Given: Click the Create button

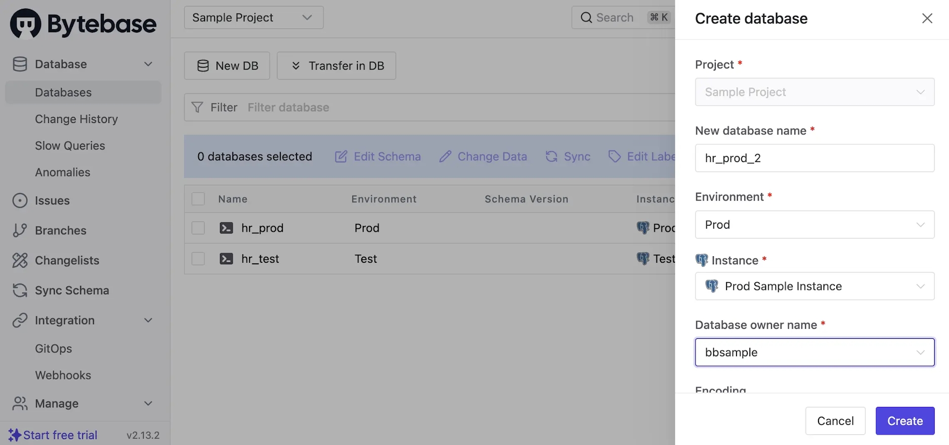Looking at the screenshot, I should point(905,421).
